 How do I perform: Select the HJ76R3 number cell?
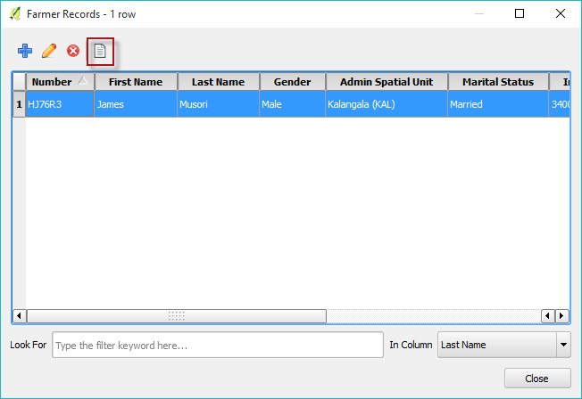(x=59, y=104)
